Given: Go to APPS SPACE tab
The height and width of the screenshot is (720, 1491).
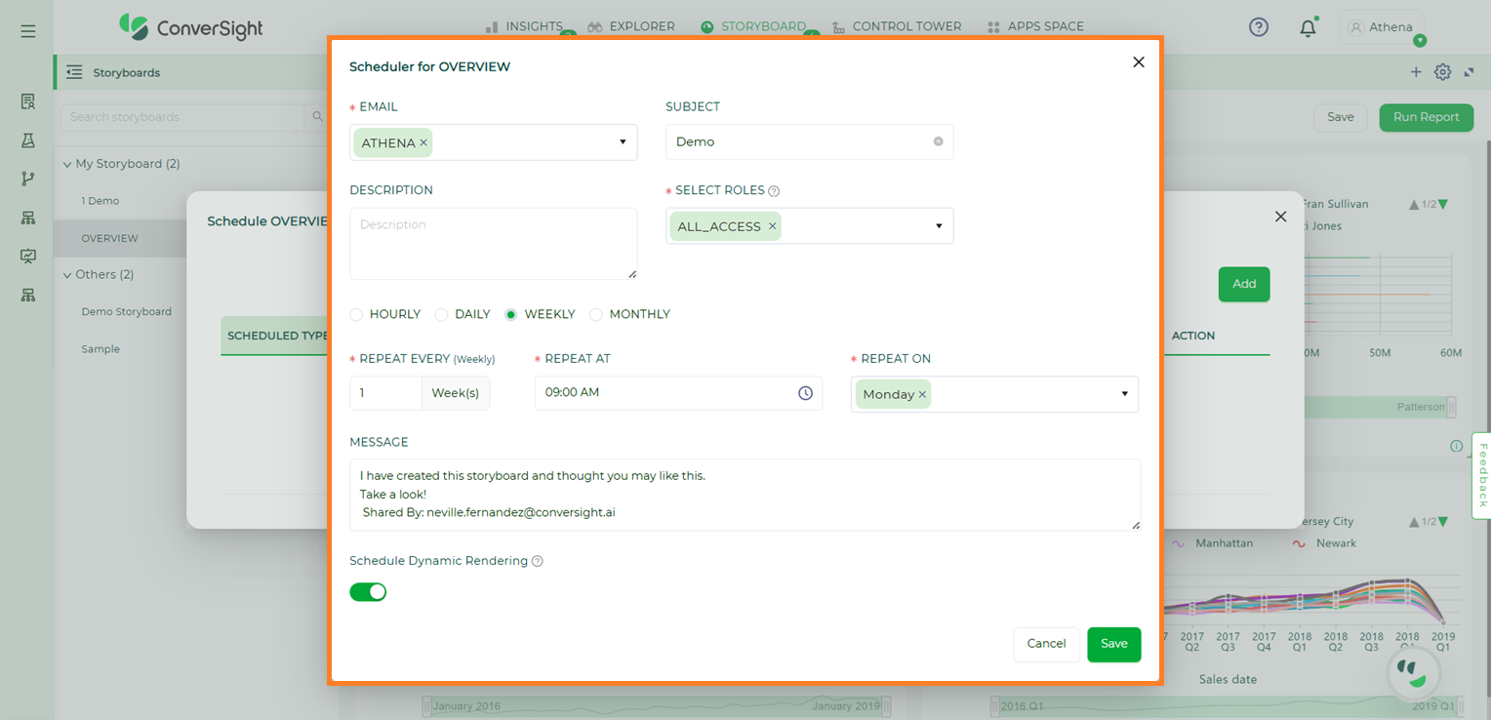Looking at the screenshot, I should pos(1035,27).
